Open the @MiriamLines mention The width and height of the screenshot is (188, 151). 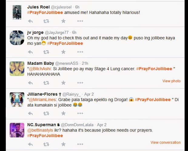click(42, 100)
